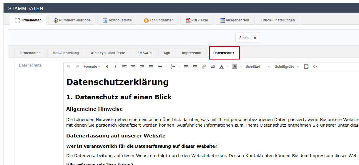Open source code view icon
Image resolution: width=359 pixels, height=165 pixels.
tap(315, 67)
